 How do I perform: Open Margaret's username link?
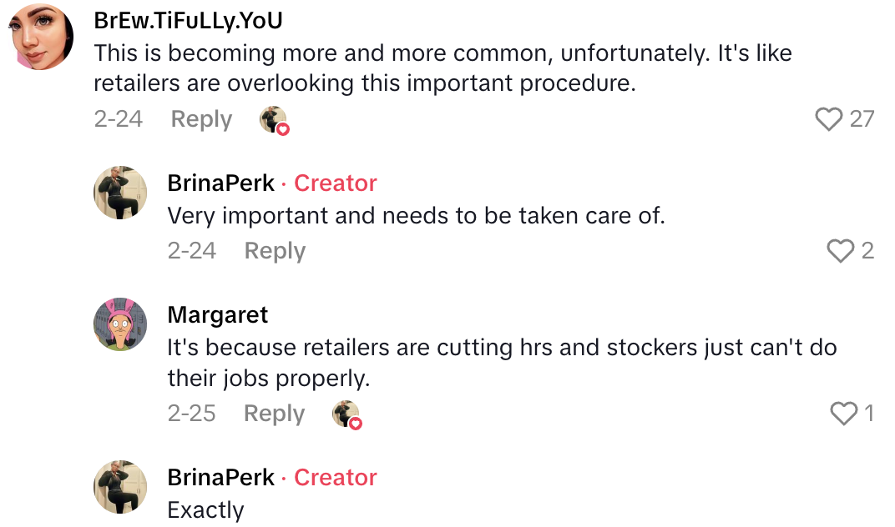(x=218, y=315)
